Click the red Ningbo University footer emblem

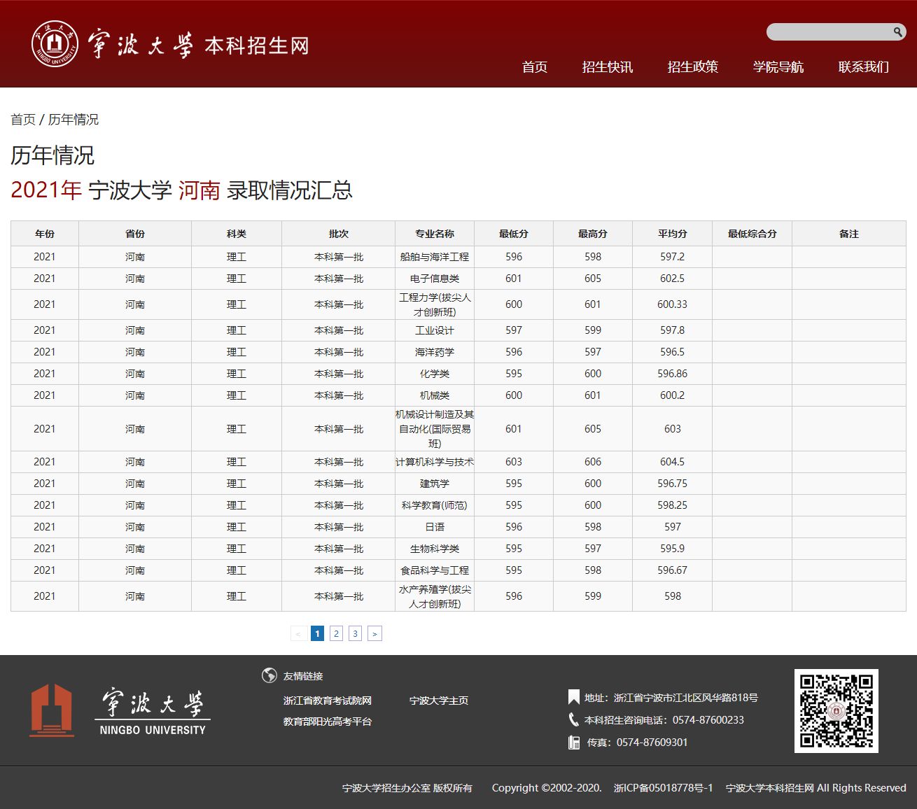coord(51,710)
